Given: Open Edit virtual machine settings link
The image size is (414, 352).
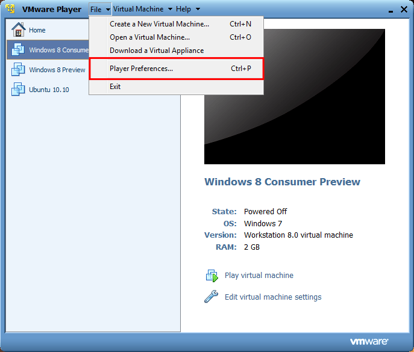Looking at the screenshot, I should pyautogui.click(x=272, y=297).
